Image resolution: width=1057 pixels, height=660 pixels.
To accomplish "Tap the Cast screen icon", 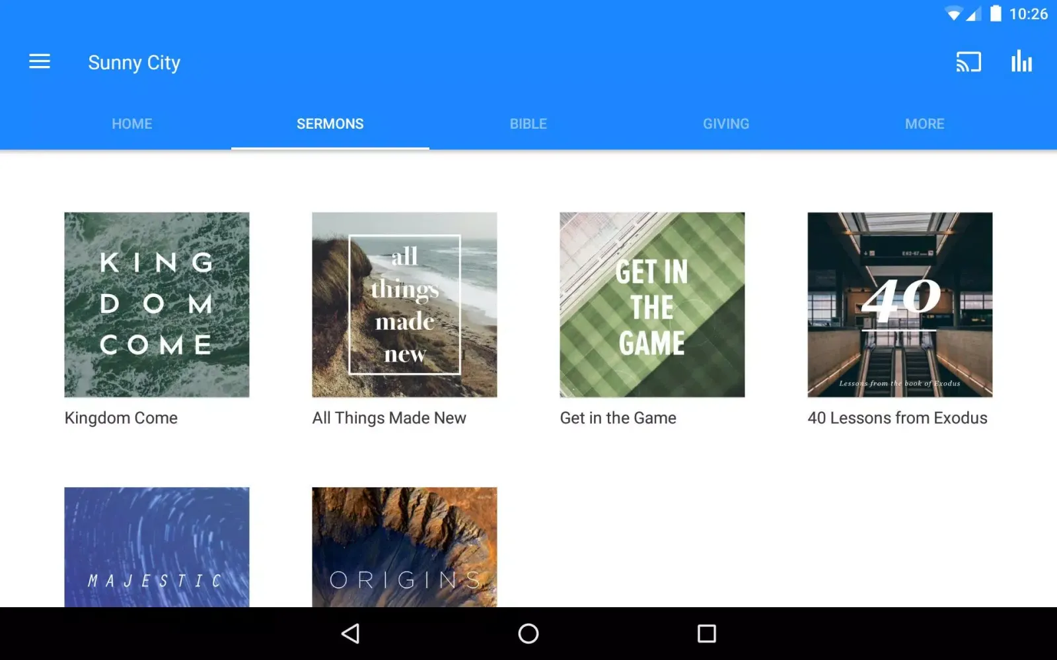I will click(968, 62).
